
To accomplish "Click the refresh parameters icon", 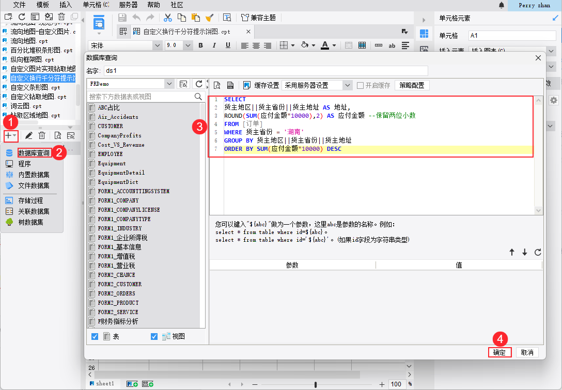I will pyautogui.click(x=538, y=253).
